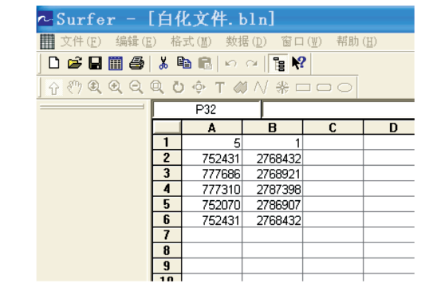The image size is (437, 295).
Task: Copy selection with the copy icon
Action: pyautogui.click(x=184, y=63)
